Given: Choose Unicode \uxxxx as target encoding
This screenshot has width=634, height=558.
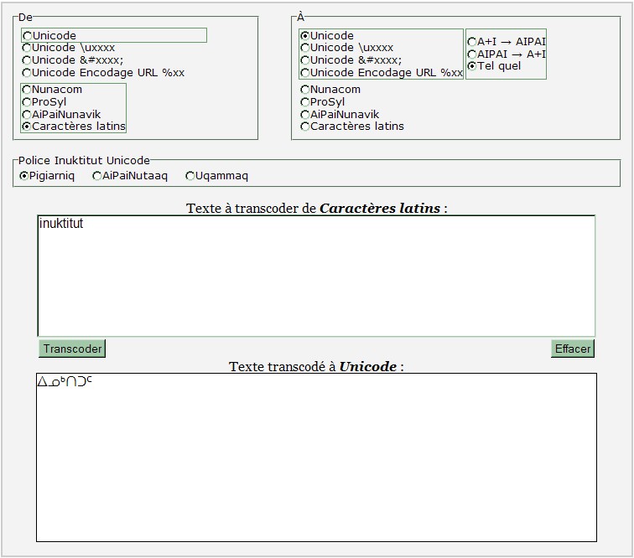Looking at the screenshot, I should point(305,49).
